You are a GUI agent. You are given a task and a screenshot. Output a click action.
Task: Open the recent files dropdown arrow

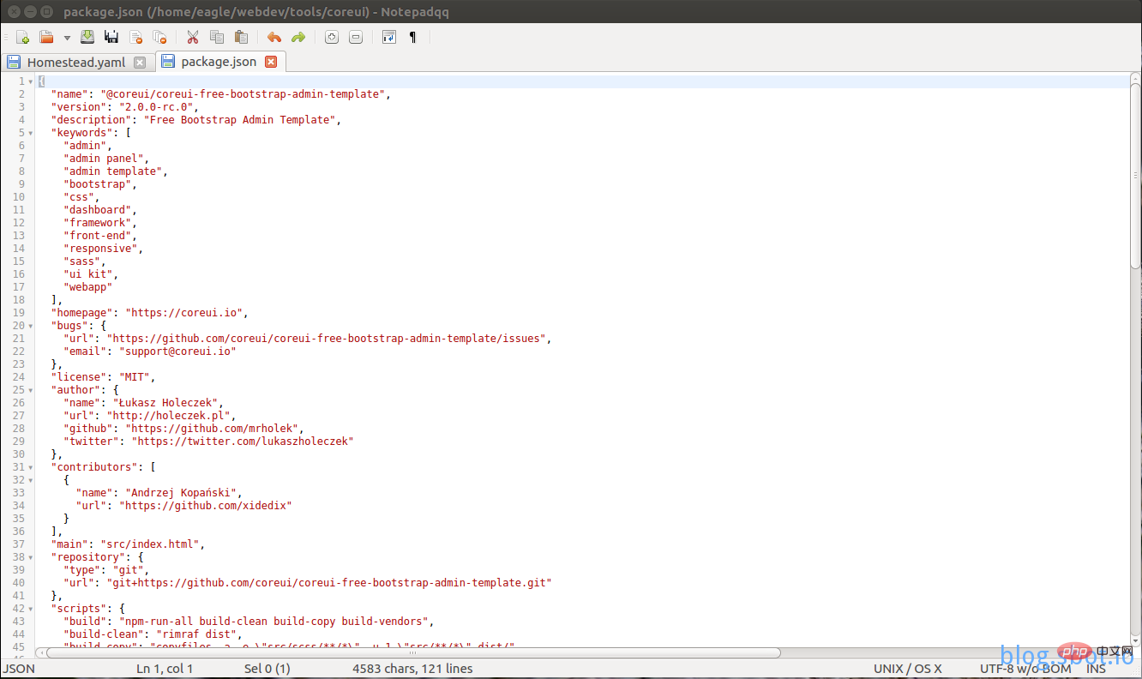coord(67,38)
